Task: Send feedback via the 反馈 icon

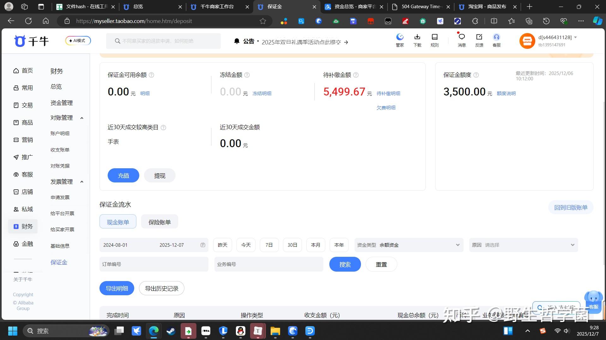Action: tap(479, 40)
